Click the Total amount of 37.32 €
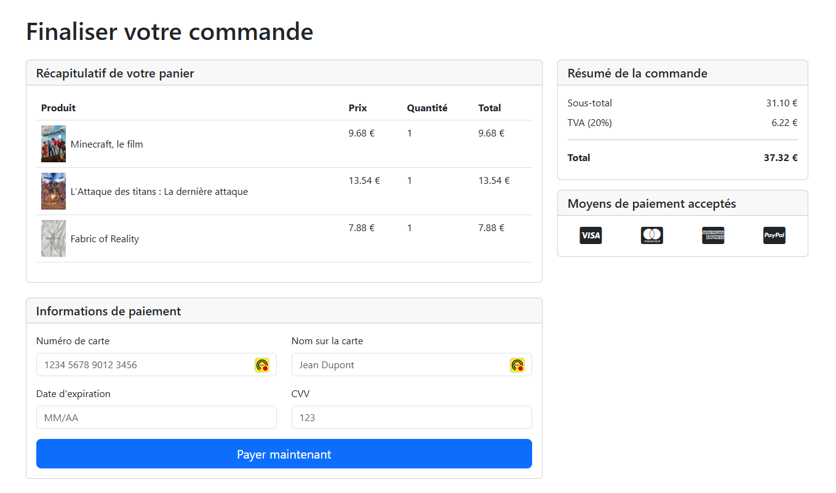This screenshot has width=836, height=493. tap(781, 157)
